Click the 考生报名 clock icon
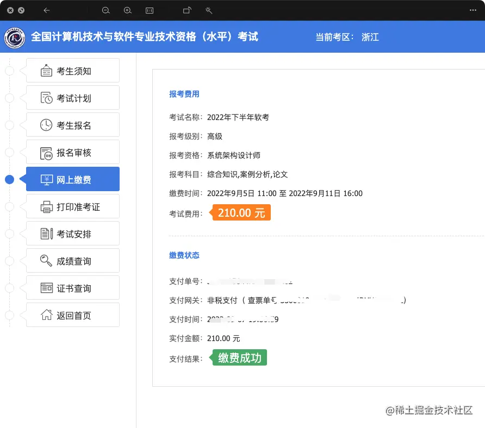Image resolution: width=485 pixels, height=428 pixels. (x=46, y=125)
